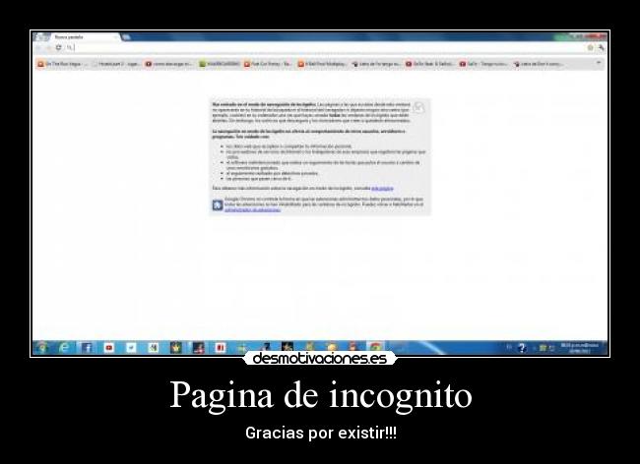Expand the bookmarks bar overflow chevron
Screen dimensions: 640x464
coord(599,63)
